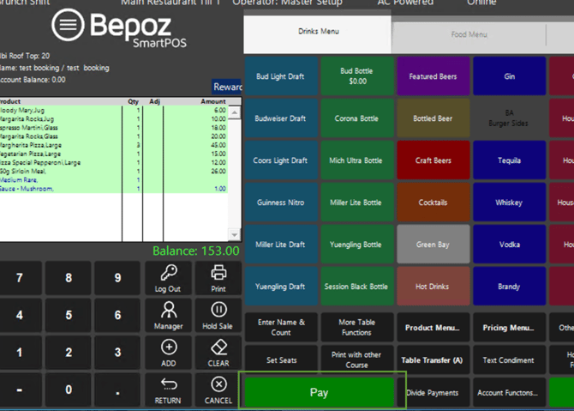Open Account Functions... menu
Image resolution: width=574 pixels, height=411 pixels.
(x=508, y=393)
